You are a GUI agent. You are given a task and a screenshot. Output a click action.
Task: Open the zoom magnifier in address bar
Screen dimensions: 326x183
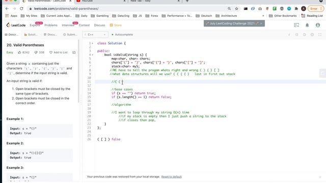pyautogui.click(x=229, y=9)
